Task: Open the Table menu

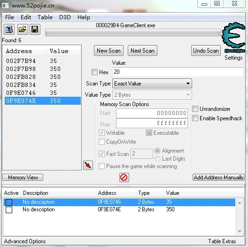Action: [45, 17]
